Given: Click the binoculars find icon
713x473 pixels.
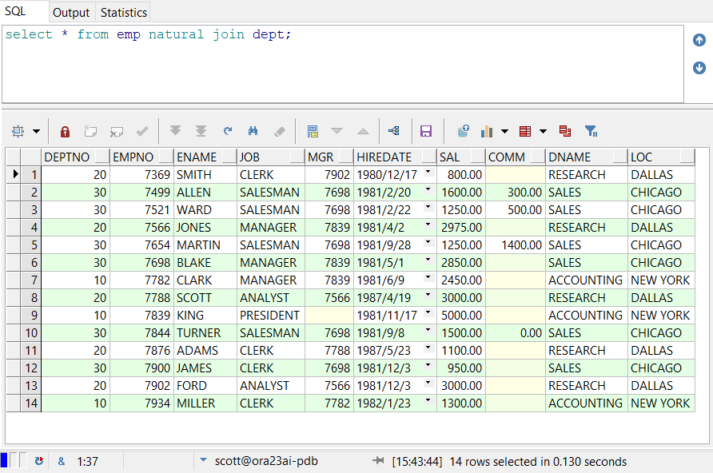Looking at the screenshot, I should point(253,131).
